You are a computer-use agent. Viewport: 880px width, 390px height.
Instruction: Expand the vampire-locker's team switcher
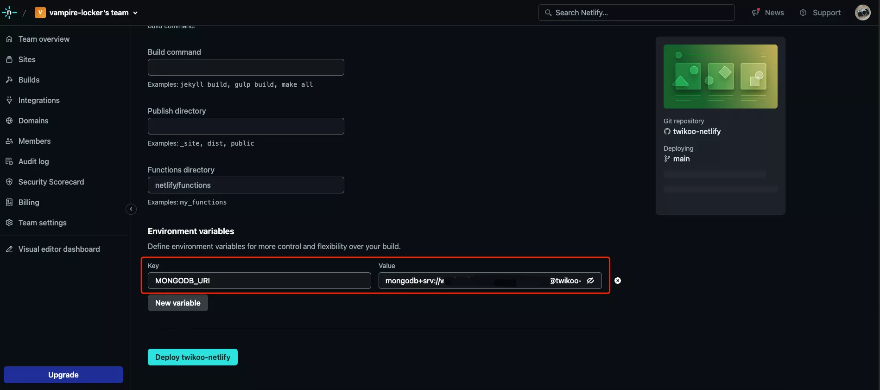pos(87,13)
